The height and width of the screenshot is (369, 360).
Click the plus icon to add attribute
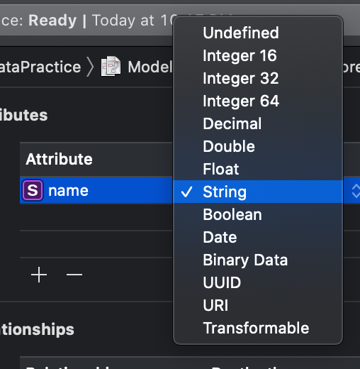pos(39,275)
